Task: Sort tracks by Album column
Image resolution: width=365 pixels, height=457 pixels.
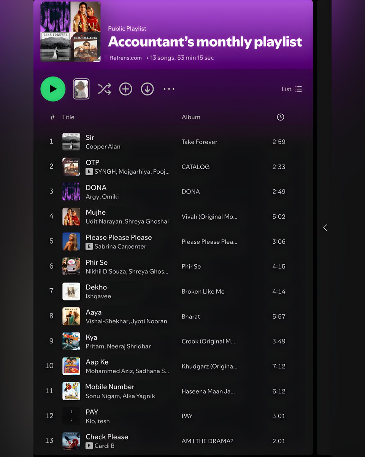Action: 191,117
